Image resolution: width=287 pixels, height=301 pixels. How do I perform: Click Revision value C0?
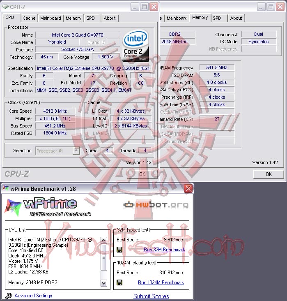coord(141,83)
